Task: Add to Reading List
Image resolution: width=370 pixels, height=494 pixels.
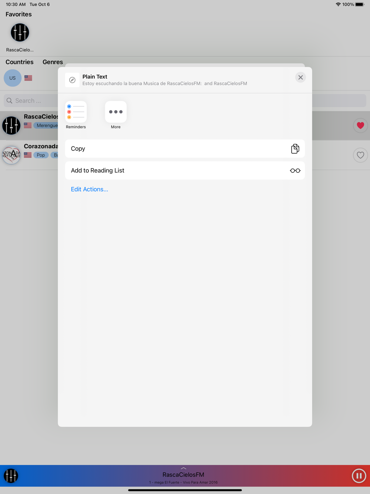Action: tap(185, 170)
